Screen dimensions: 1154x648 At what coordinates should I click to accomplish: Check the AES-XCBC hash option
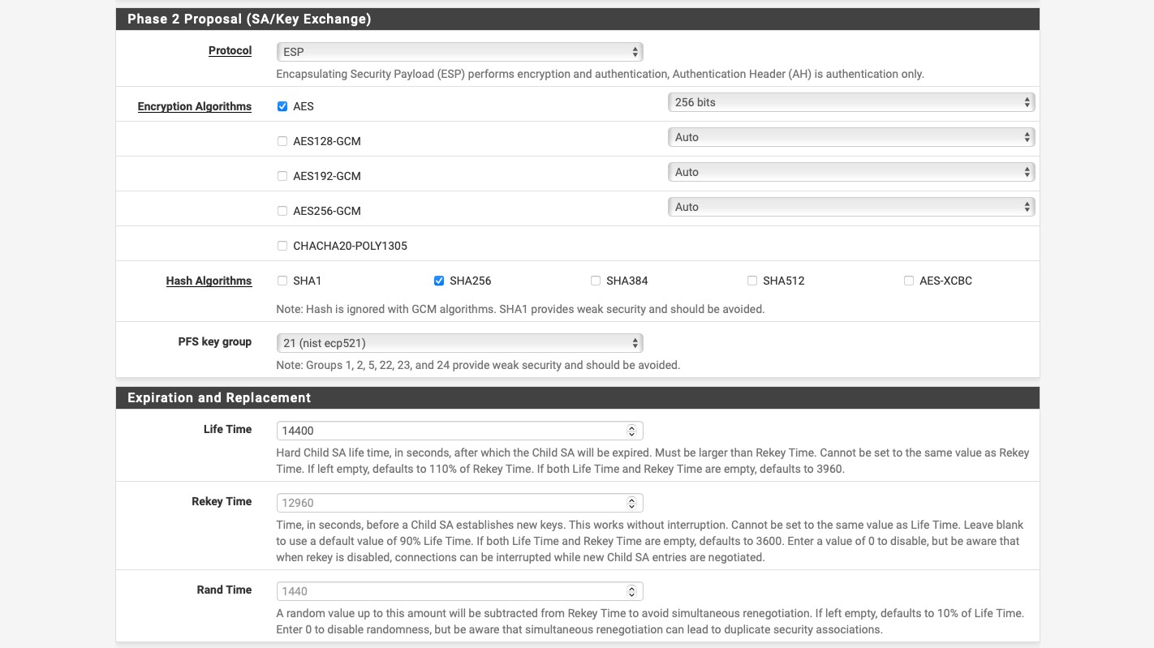pos(909,281)
